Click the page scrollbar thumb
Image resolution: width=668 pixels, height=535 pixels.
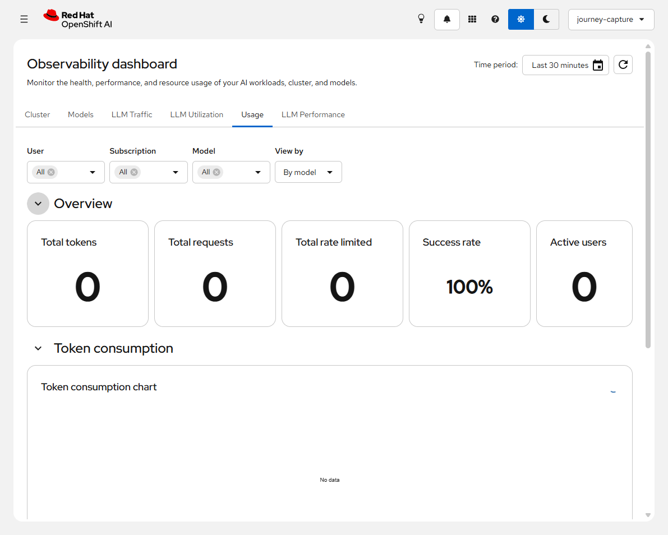648,200
